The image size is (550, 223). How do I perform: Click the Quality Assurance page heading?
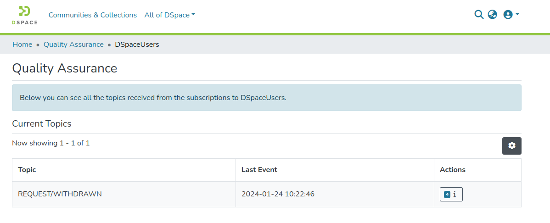(65, 68)
